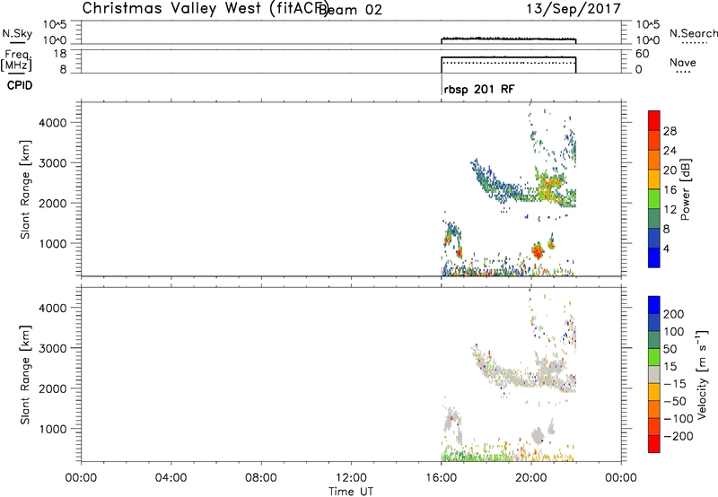The width and height of the screenshot is (718, 497).
Task: Click the 'rbsp 201 RF' annotation
Action: coord(479,89)
